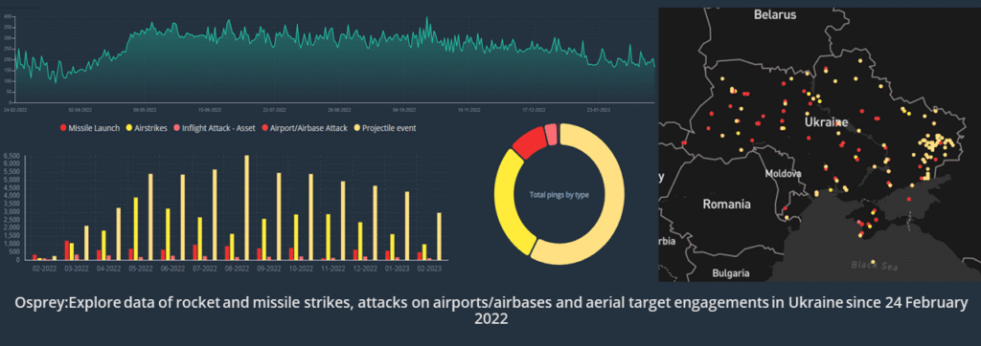Image resolution: width=981 pixels, height=346 pixels.
Task: Click the Bulgaria label on the map
Action: (x=731, y=273)
